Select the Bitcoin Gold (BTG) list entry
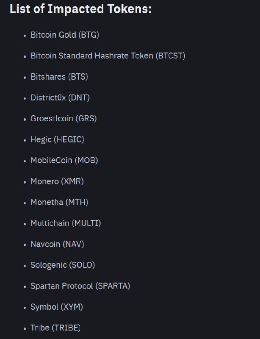The width and height of the screenshot is (260, 339). pos(65,35)
